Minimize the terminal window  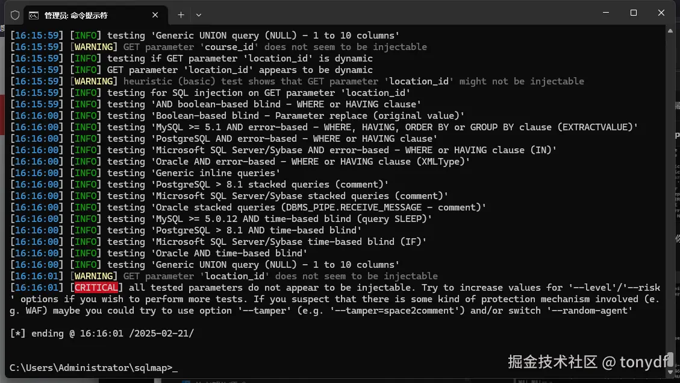coord(606,13)
